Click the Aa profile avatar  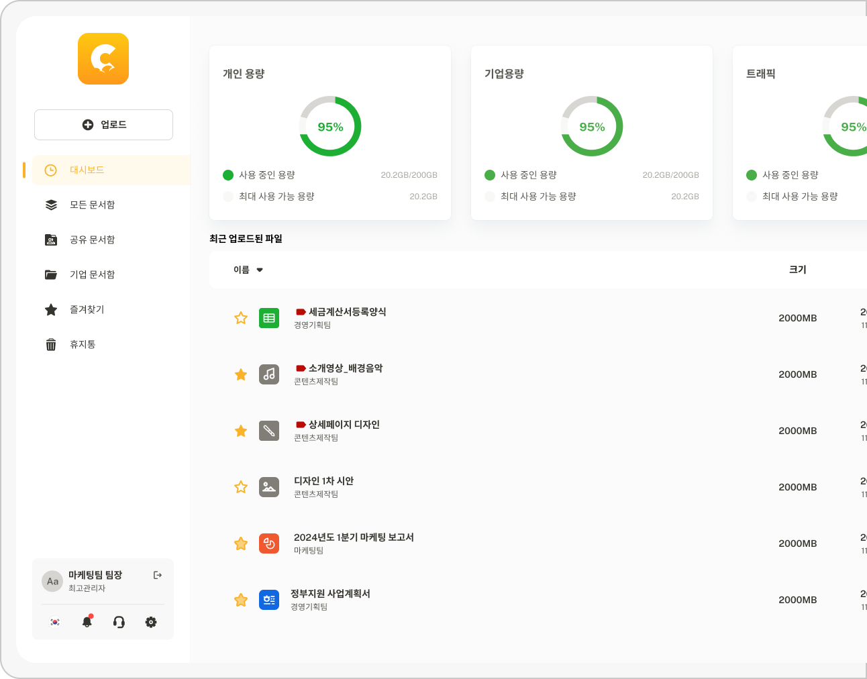point(52,581)
